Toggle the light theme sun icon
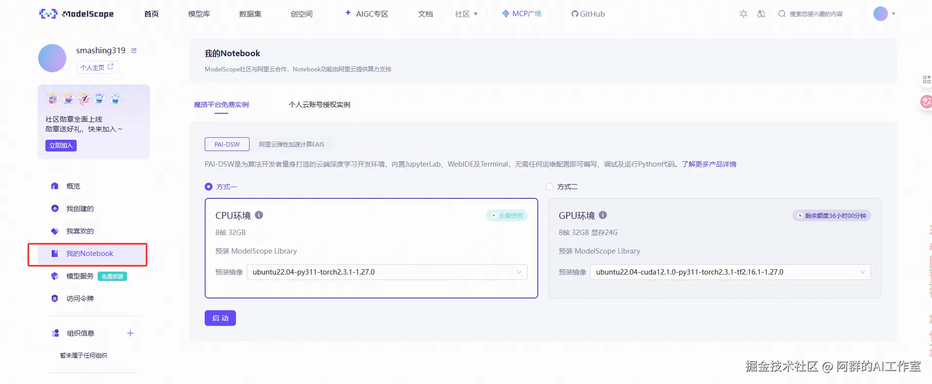932x384 pixels. [x=743, y=14]
